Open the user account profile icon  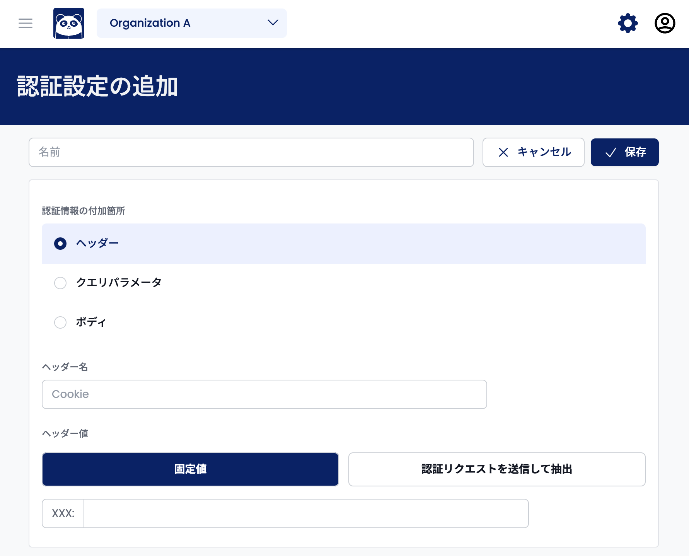click(665, 23)
